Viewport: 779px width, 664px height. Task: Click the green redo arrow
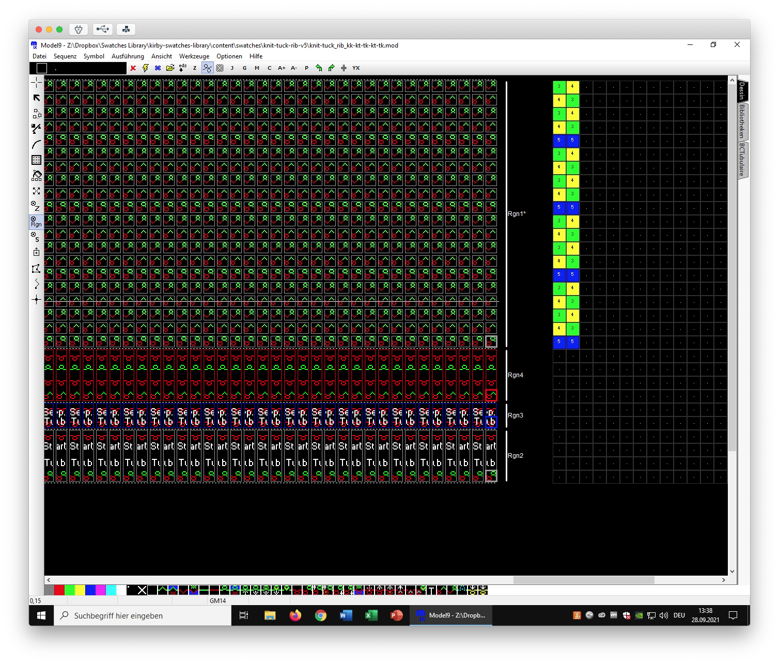click(x=331, y=68)
